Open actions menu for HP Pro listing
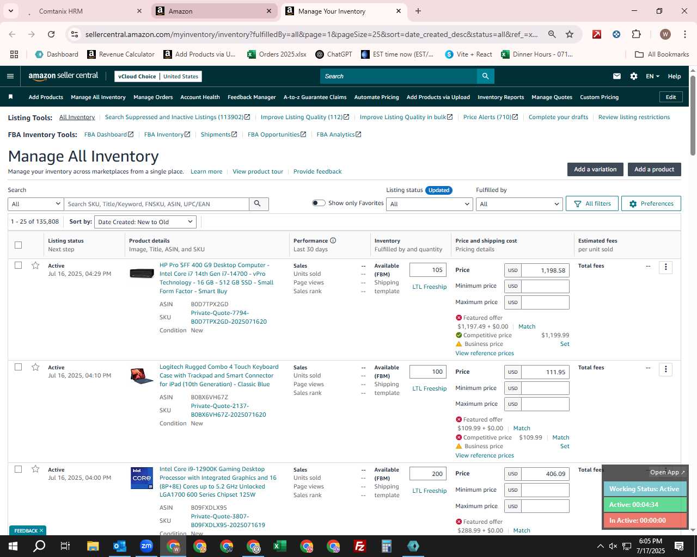697x557 pixels. [665, 267]
